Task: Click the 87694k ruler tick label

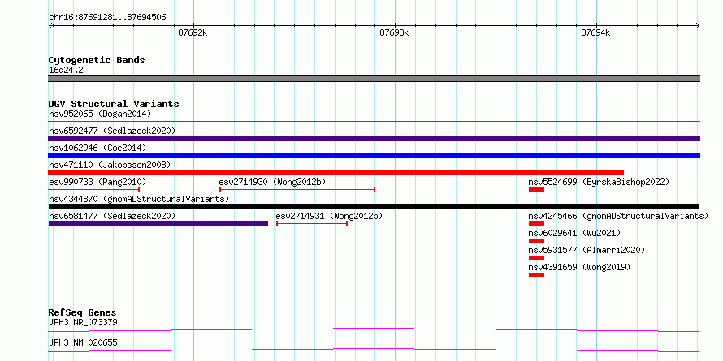Action: pos(595,32)
